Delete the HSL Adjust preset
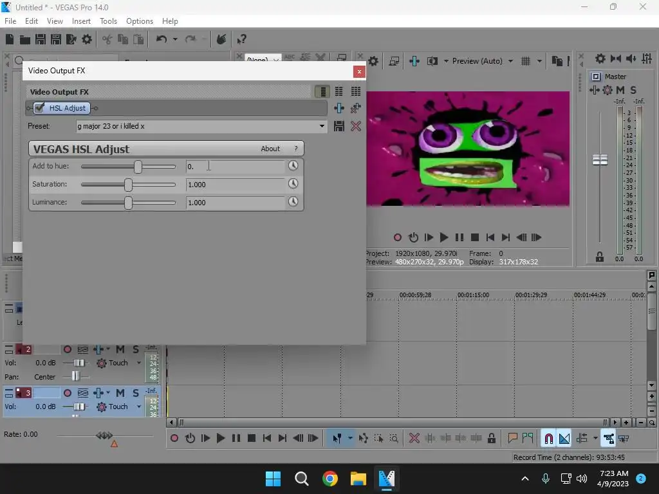The width and height of the screenshot is (659, 494). (356, 126)
